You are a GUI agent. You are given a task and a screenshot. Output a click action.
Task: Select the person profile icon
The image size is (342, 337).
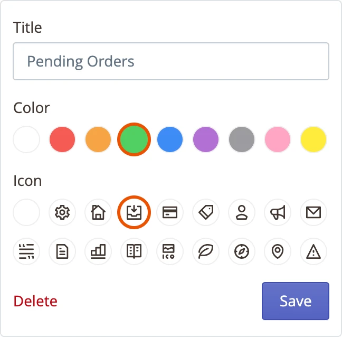tap(242, 212)
